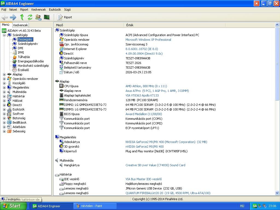Image resolution: width=280 pixels, height=210 pixels.
Task: Collapse the Számítógép tree node
Action: point(4,35)
